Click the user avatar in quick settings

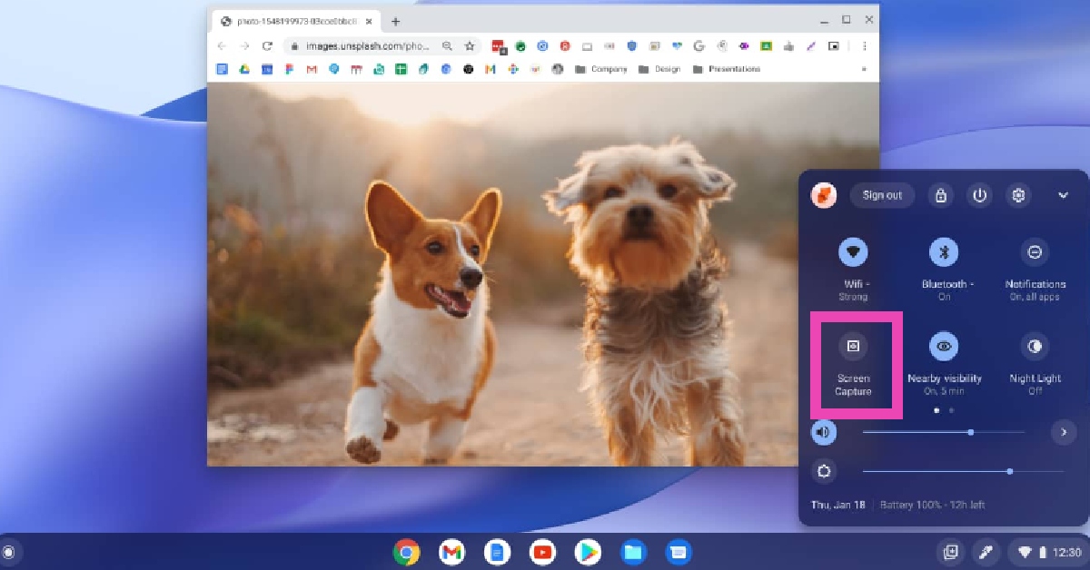pos(824,195)
